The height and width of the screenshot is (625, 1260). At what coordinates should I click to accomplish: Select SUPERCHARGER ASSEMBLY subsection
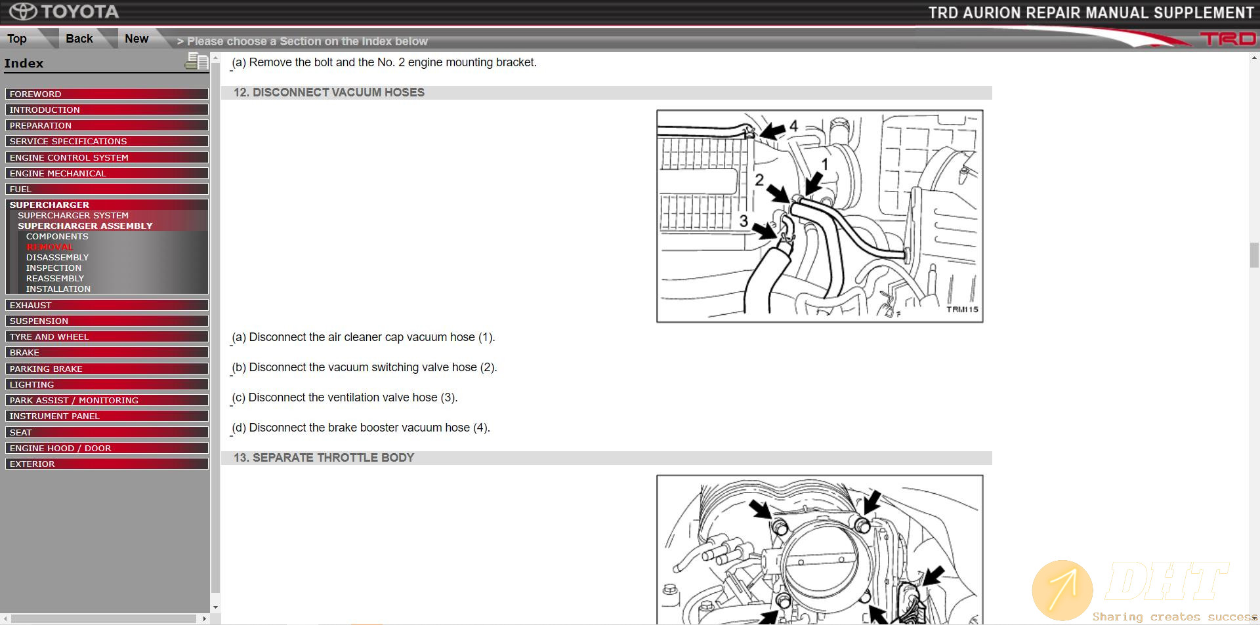85,226
